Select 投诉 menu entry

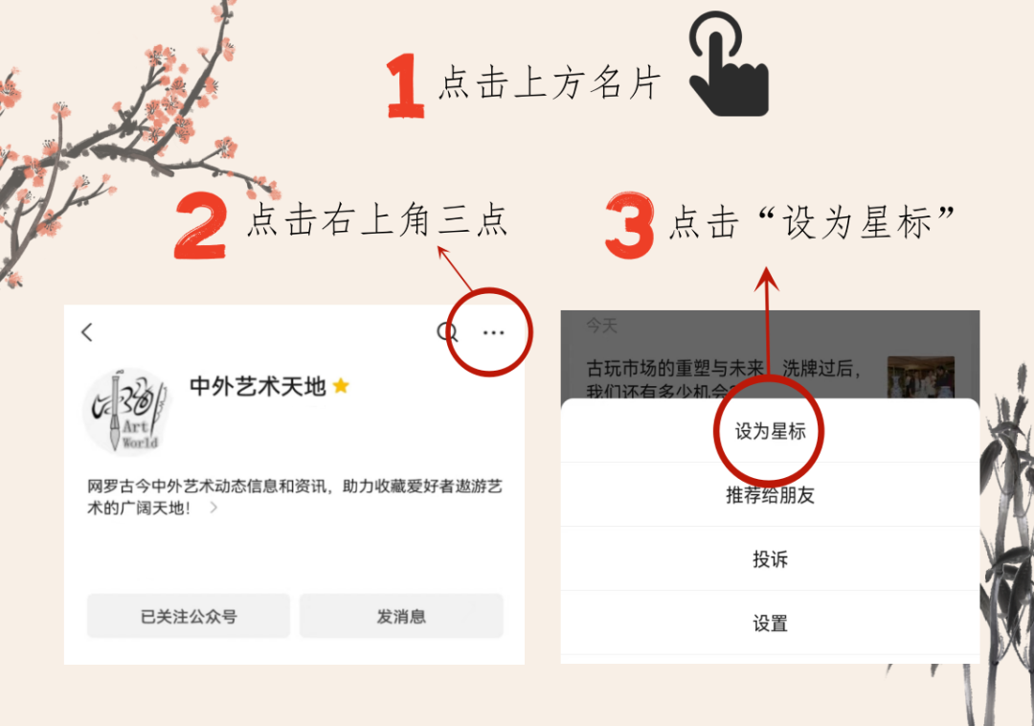pyautogui.click(x=770, y=559)
